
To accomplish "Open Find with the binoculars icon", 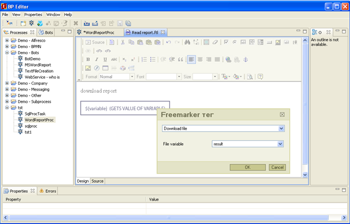I will (x=188, y=42).
